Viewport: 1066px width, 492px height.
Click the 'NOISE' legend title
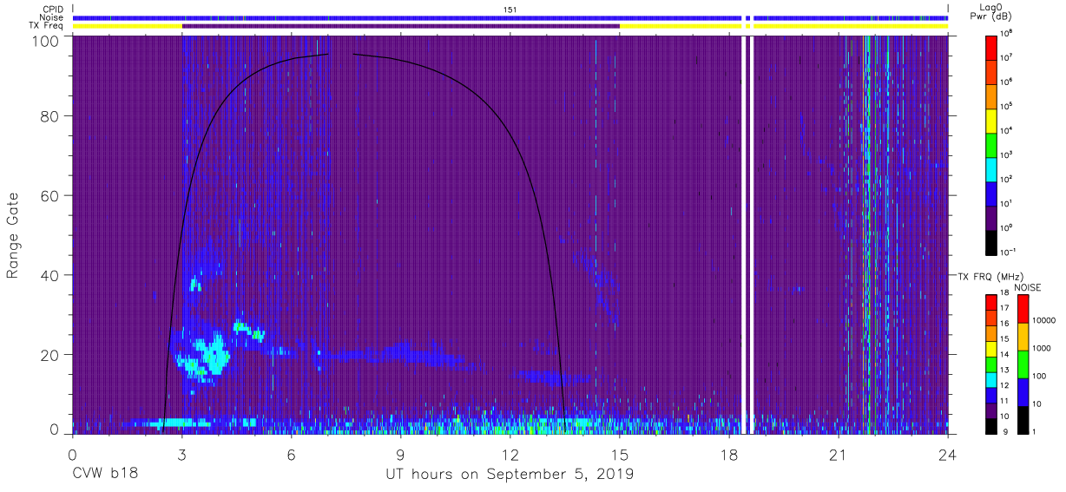pos(1030,287)
